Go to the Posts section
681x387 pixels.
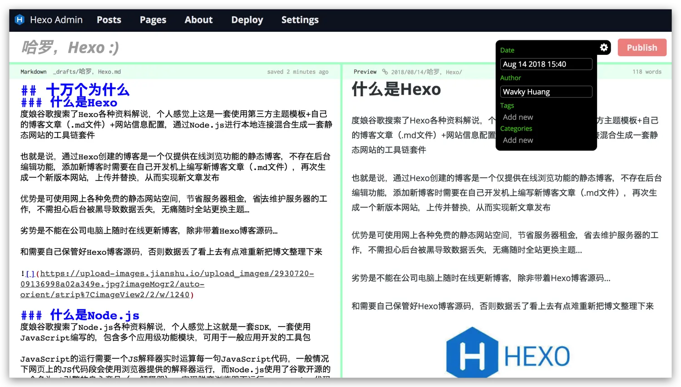[109, 20]
